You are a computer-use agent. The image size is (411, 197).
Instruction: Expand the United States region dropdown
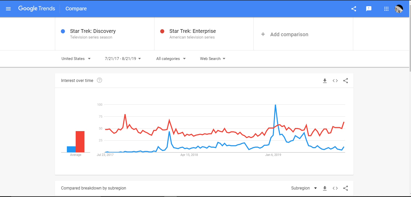(76, 59)
